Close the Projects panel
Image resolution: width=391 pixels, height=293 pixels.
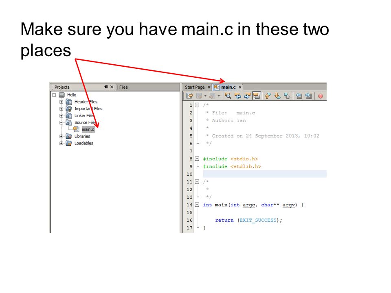[112, 87]
